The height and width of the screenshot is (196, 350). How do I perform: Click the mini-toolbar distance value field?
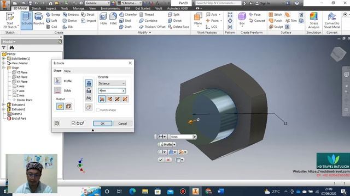coord(182,137)
